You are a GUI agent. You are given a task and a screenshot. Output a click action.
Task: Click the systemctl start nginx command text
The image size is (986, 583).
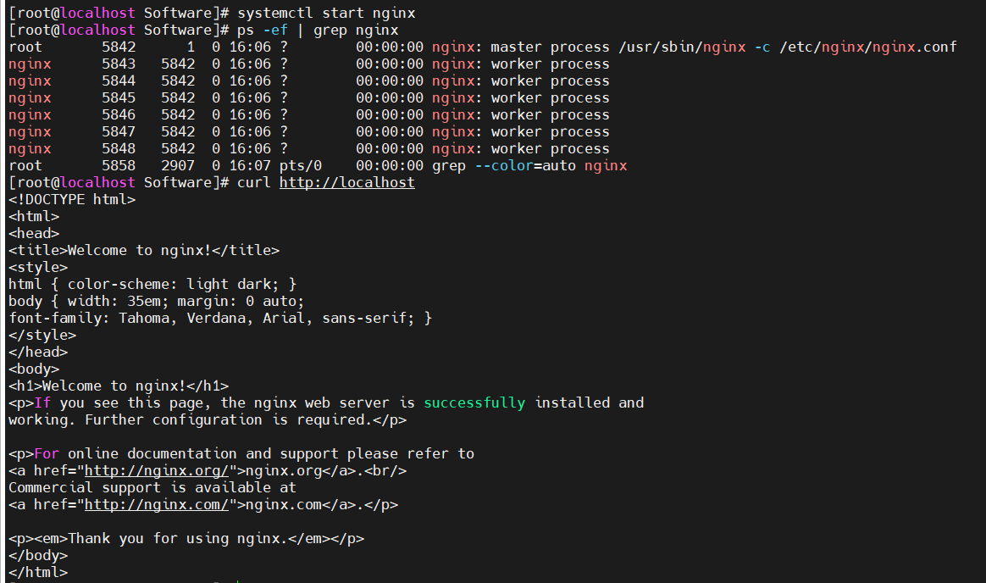point(326,13)
